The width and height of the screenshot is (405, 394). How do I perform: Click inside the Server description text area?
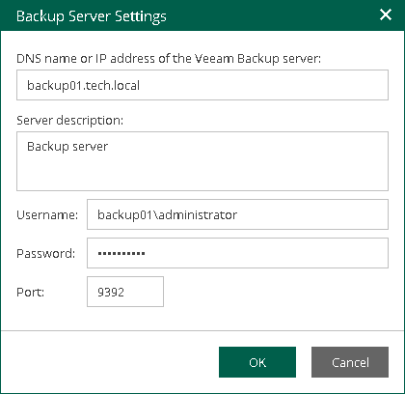(202, 161)
